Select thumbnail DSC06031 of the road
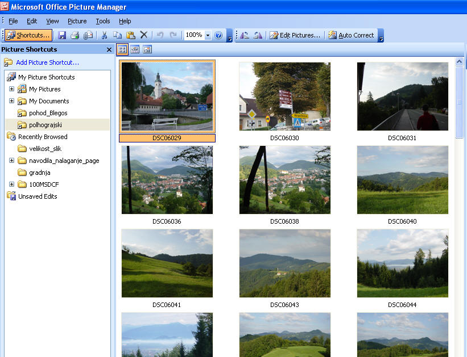Viewport: 467px width, 357px height. coord(402,96)
